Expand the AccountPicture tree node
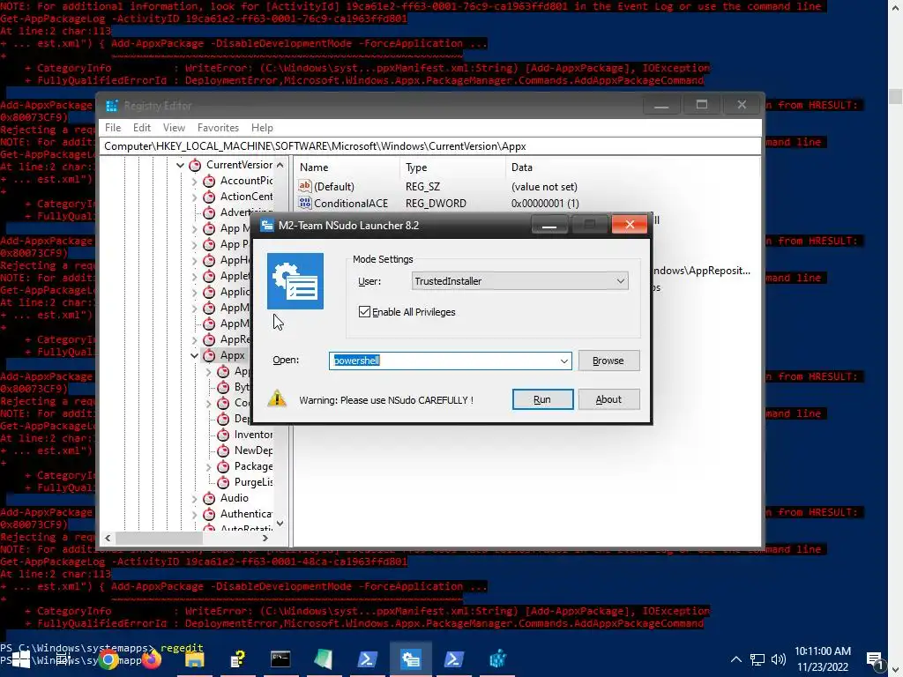The width and height of the screenshot is (903, 677). [194, 182]
